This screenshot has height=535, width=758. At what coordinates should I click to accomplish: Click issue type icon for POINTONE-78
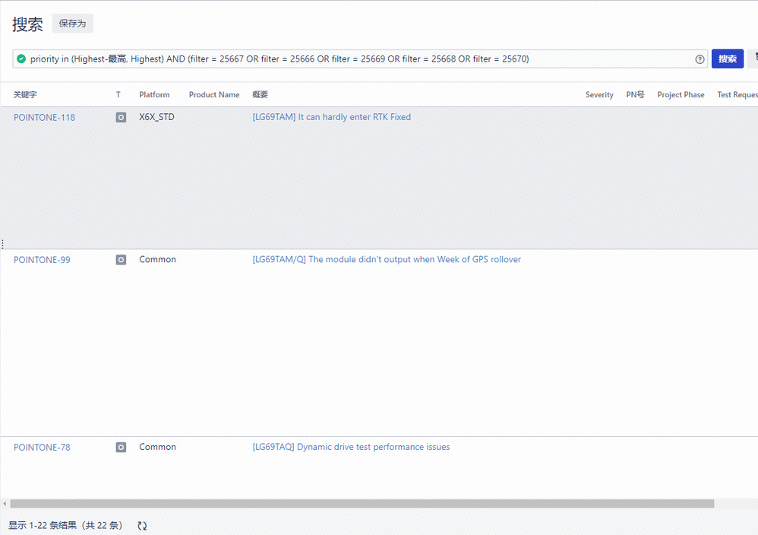(121, 448)
